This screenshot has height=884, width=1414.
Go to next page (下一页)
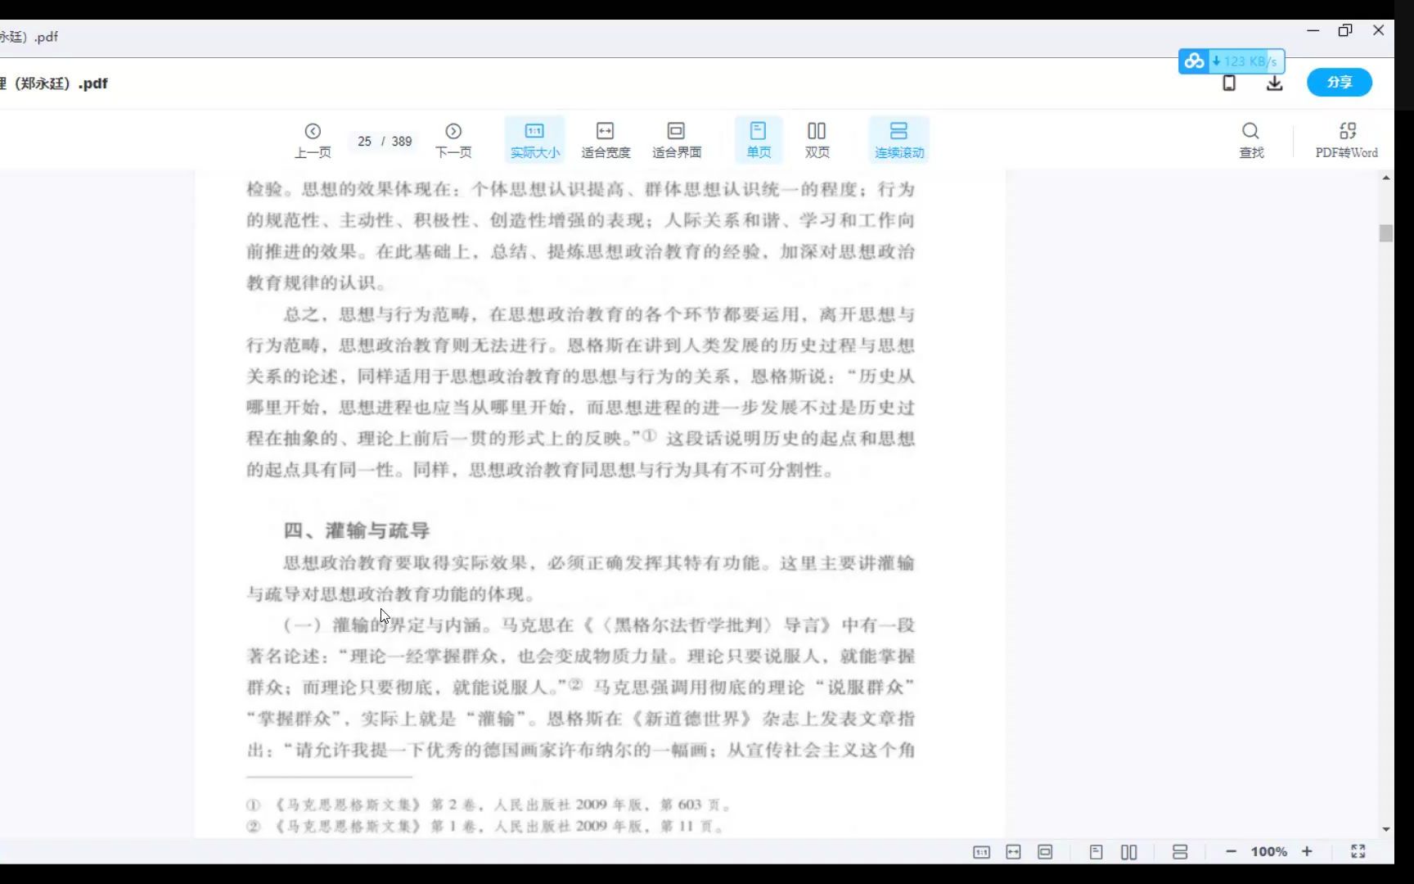click(x=453, y=140)
